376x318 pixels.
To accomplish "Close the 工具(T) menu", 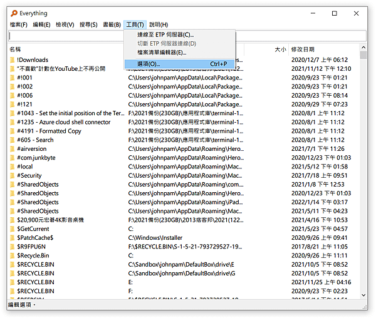I will click(x=135, y=24).
